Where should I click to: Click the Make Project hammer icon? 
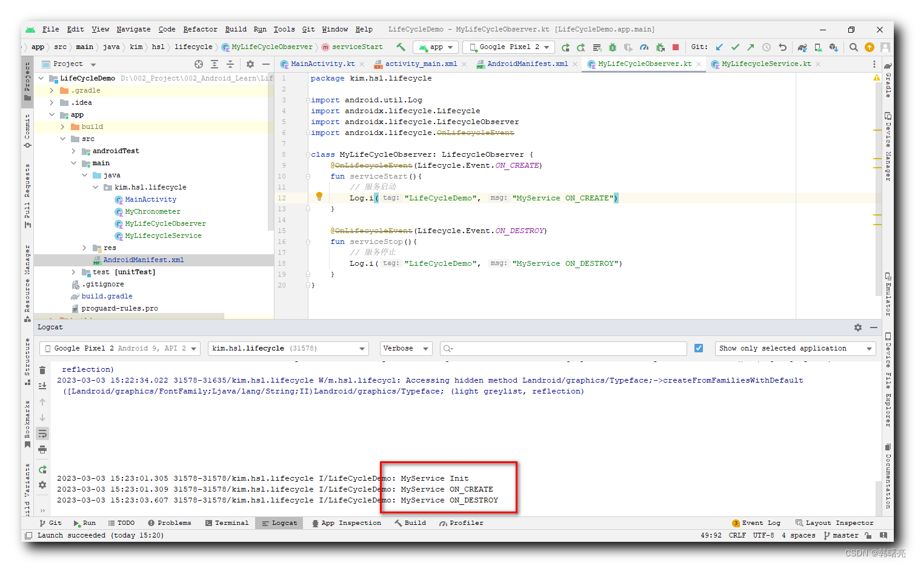pyautogui.click(x=401, y=47)
